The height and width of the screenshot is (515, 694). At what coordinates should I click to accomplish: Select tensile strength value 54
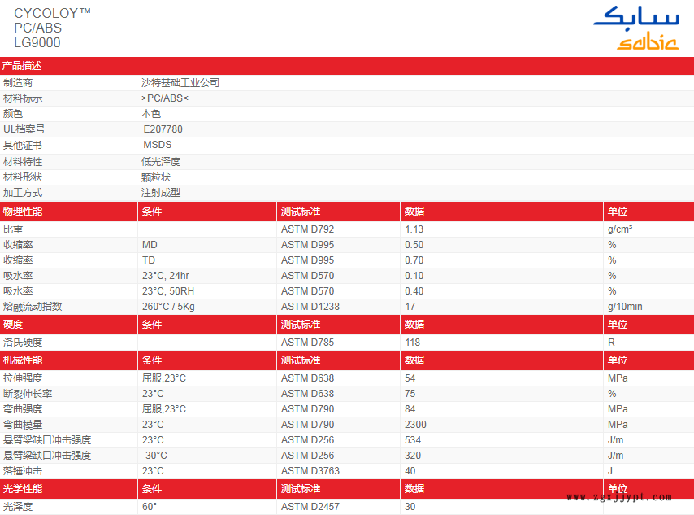click(x=410, y=378)
